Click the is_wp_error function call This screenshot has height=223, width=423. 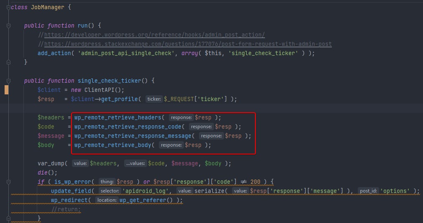73,182
